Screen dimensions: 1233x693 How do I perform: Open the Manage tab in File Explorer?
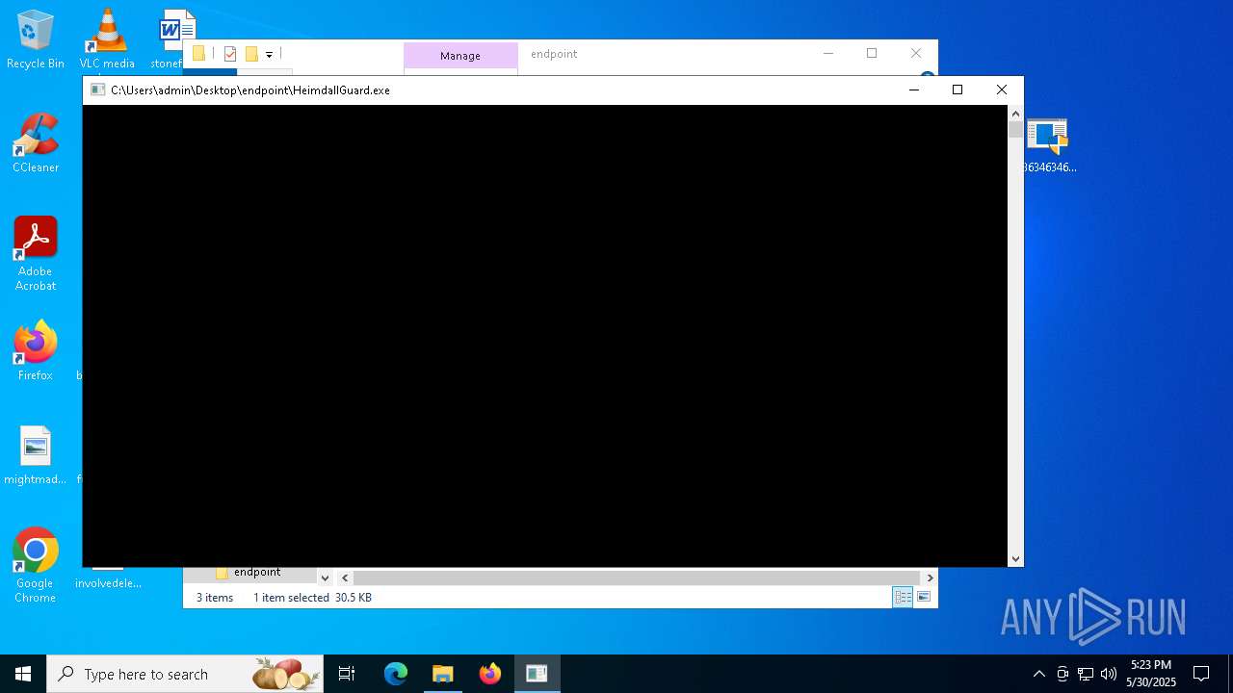pos(460,56)
